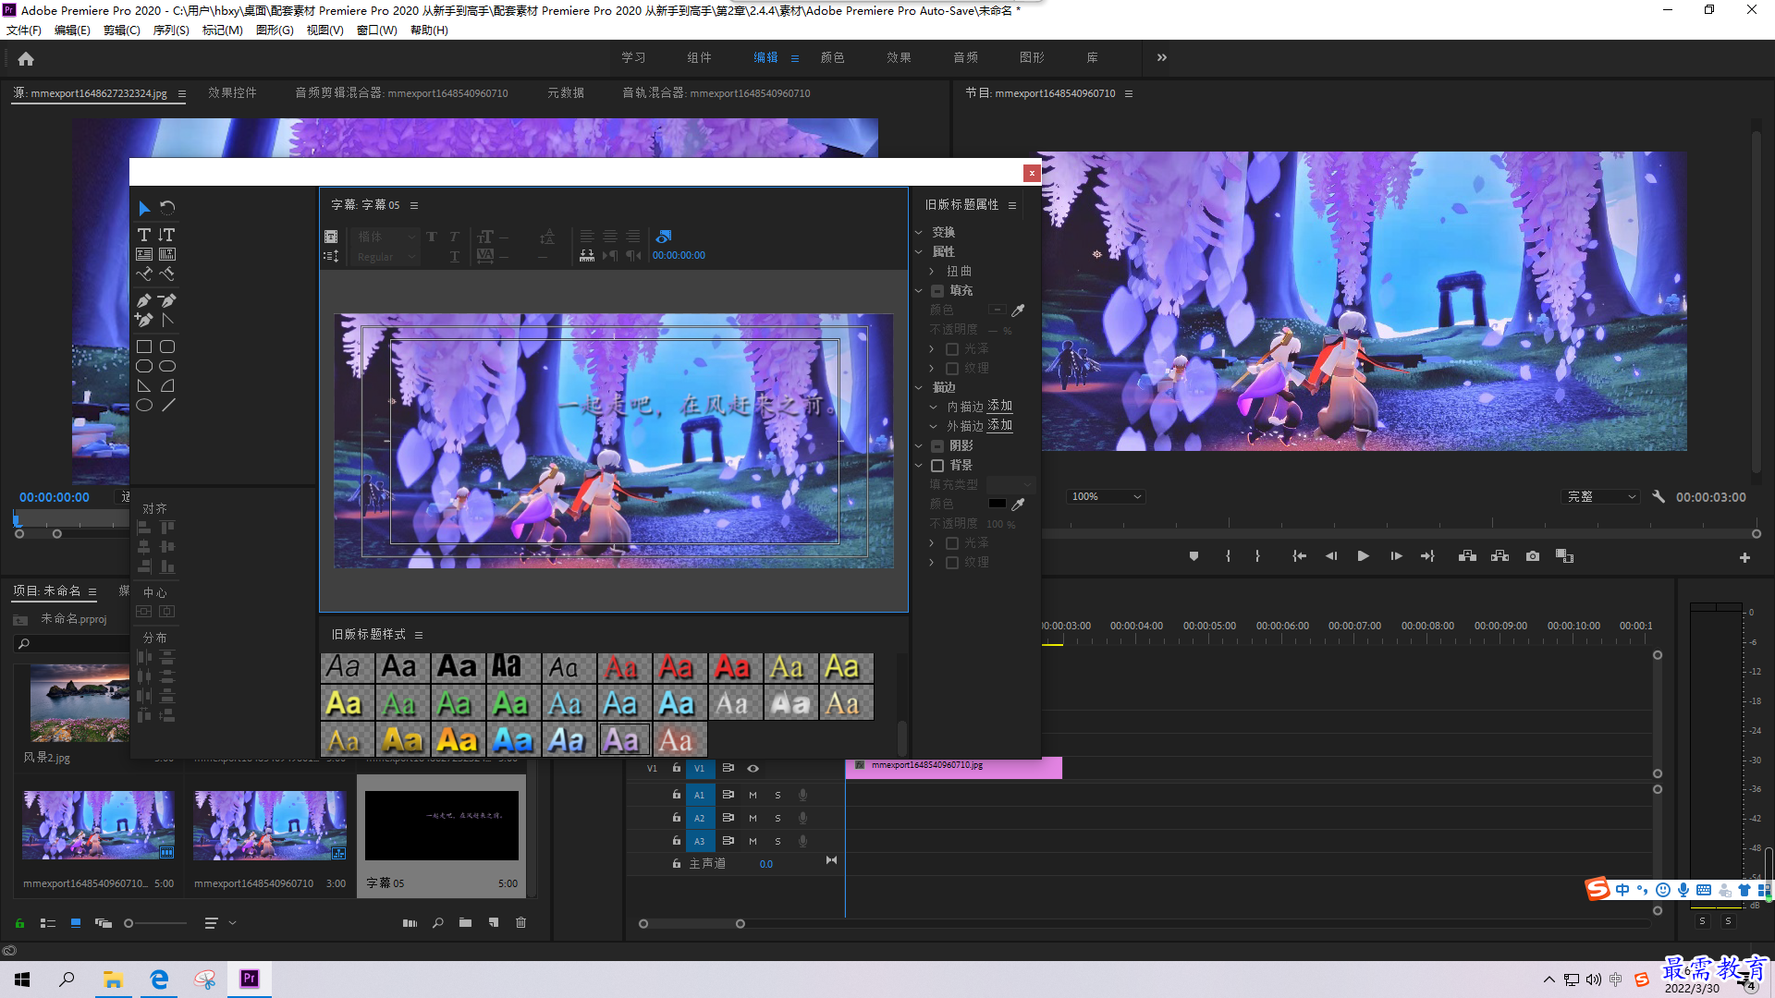Viewport: 1775px width, 998px height.
Task: Solo audio track A2
Action: (x=777, y=818)
